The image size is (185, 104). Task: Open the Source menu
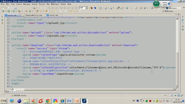click(x=19, y=4)
